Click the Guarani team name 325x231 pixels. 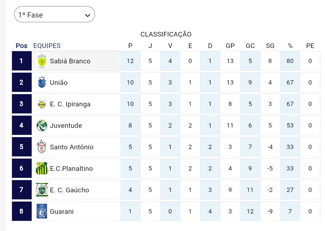(62, 211)
